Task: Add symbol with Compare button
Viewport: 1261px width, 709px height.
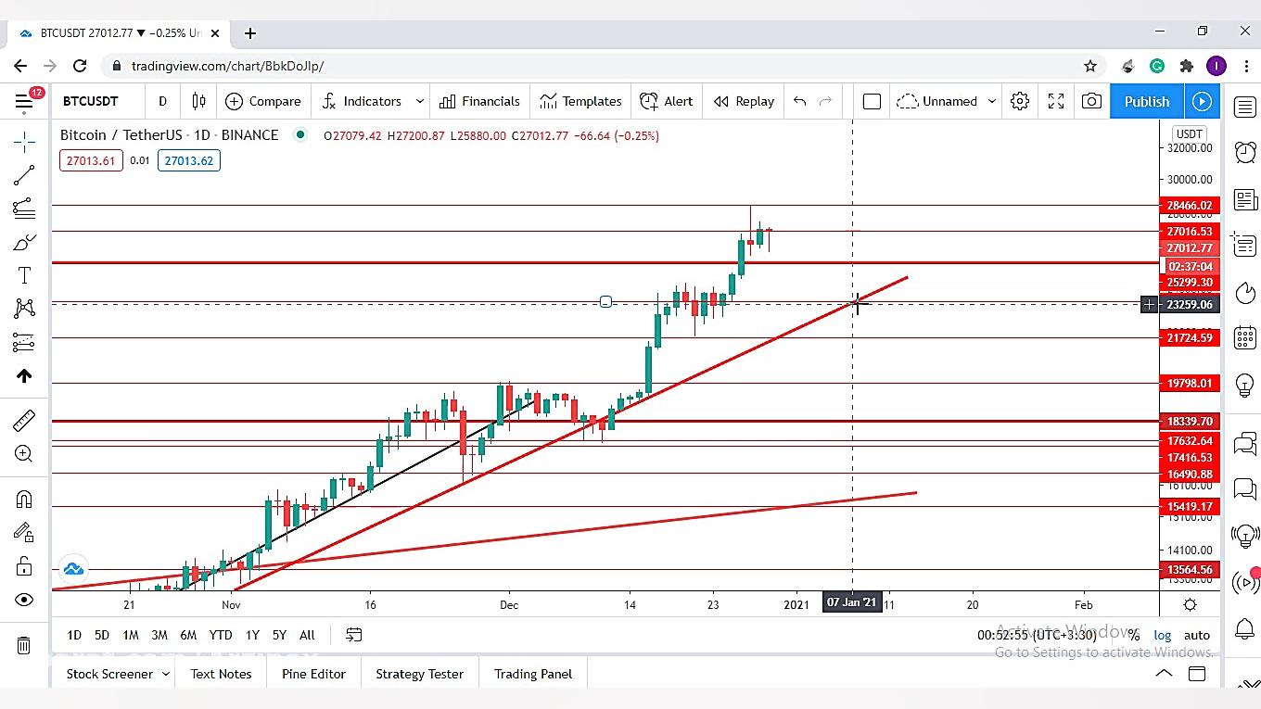Action: pos(263,101)
